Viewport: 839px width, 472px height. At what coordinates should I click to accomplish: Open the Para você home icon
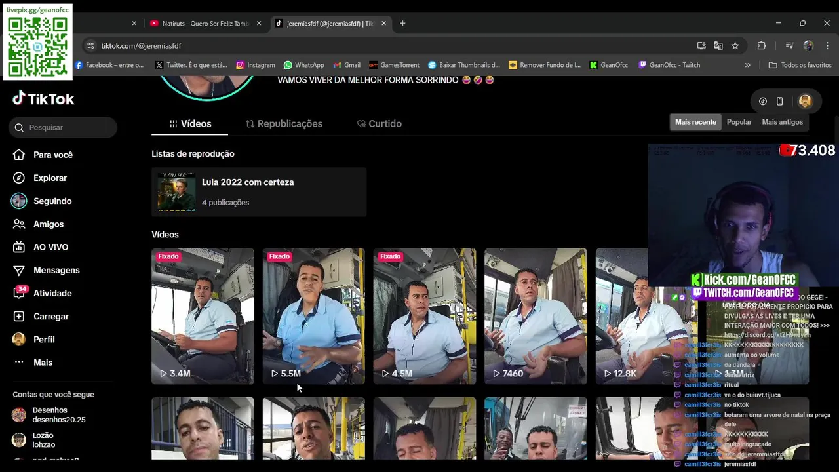pyautogui.click(x=19, y=155)
